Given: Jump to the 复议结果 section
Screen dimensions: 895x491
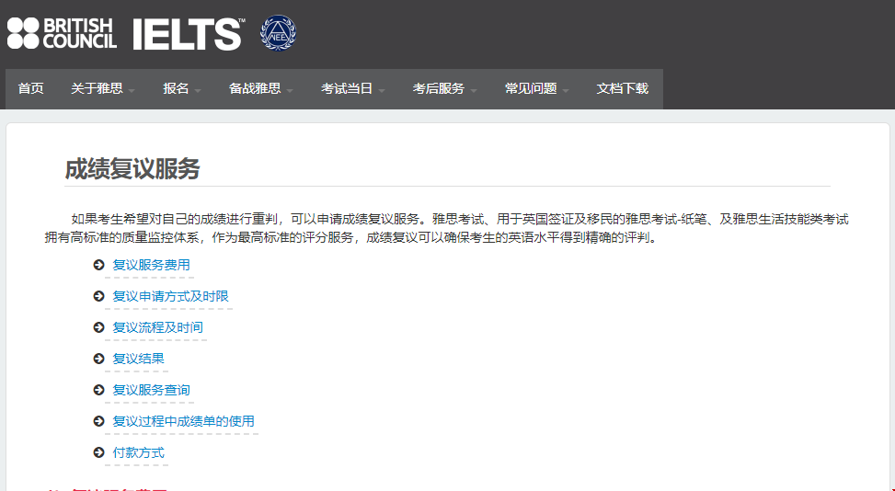Looking at the screenshot, I should (138, 359).
